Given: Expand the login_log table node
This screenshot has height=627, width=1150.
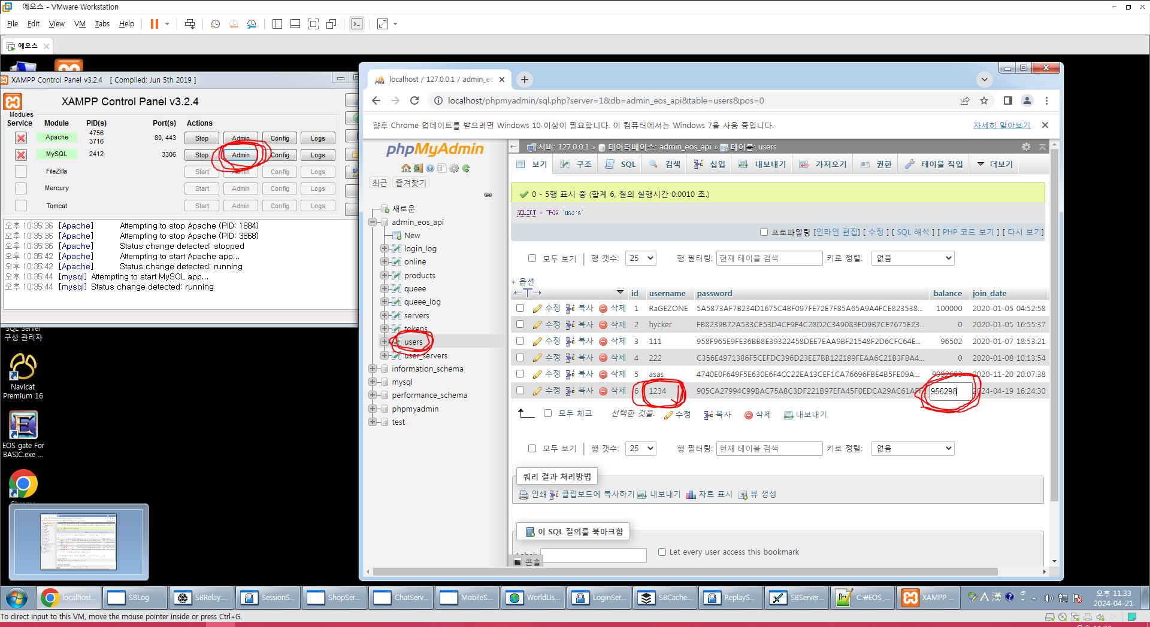Looking at the screenshot, I should tap(384, 248).
